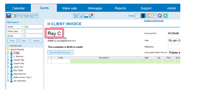Image resolution: width=198 pixels, height=95 pixels.
Task: Click person icon beside C, Raymon
Action: point(12,57)
